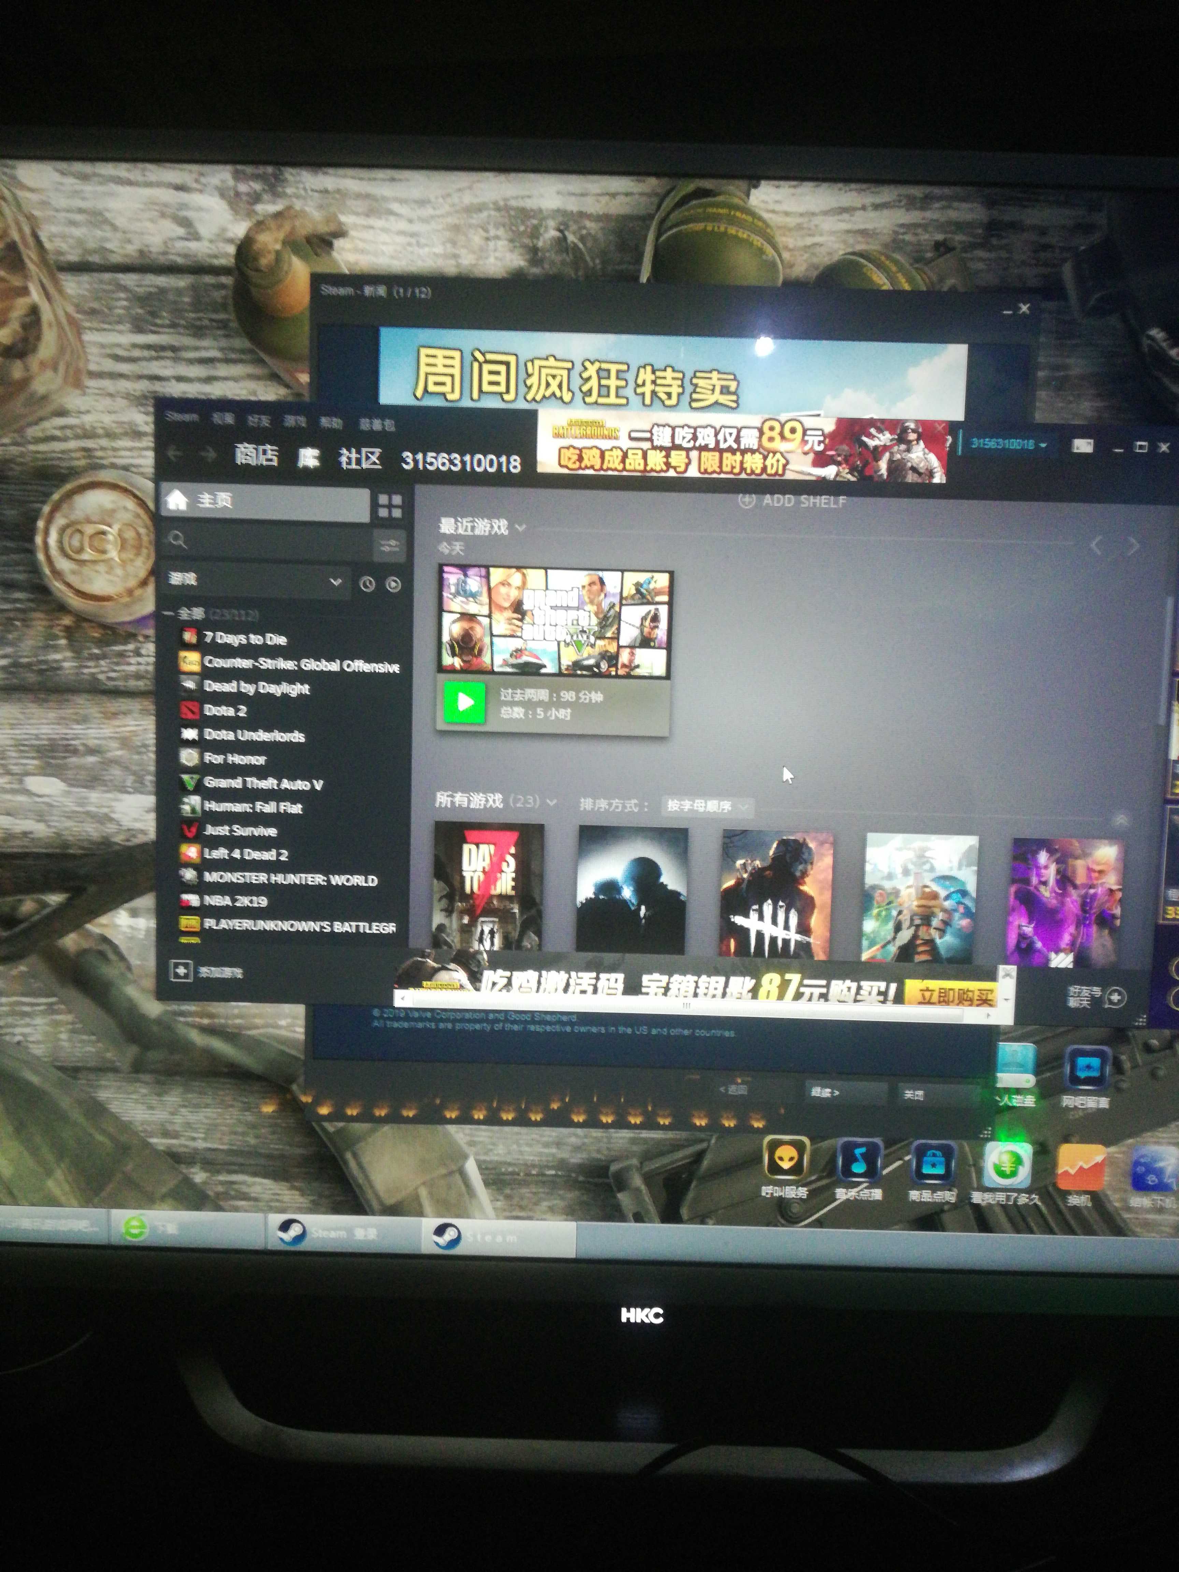Select Grand Theft Auto V icon in sidebar
Image resolution: width=1179 pixels, height=1572 pixels.
point(189,783)
